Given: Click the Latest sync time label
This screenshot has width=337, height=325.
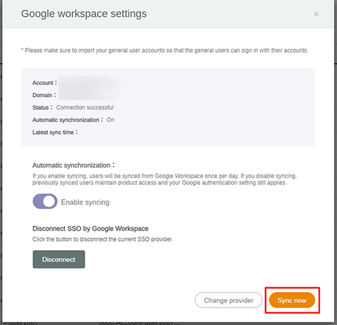Looking at the screenshot, I should click(x=55, y=132).
